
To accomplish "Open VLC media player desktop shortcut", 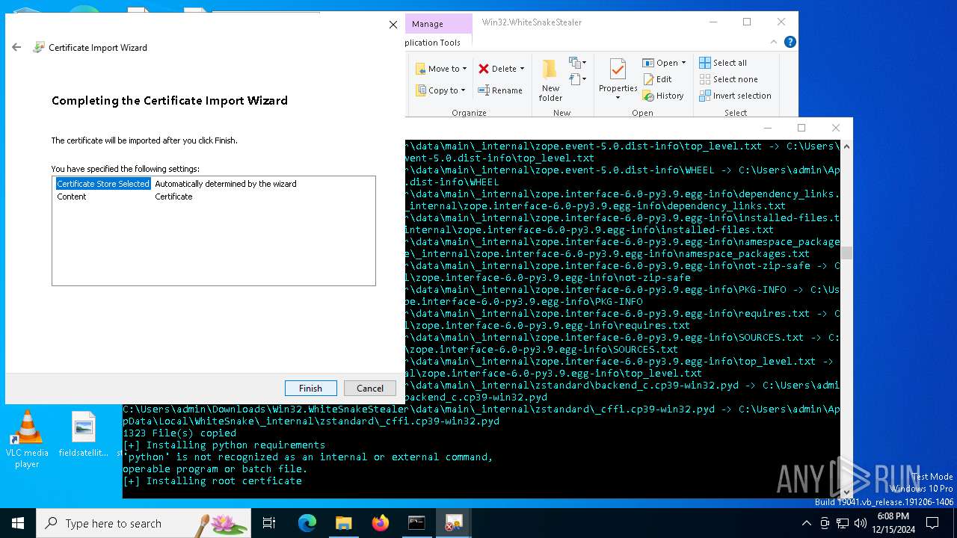I will [28, 439].
